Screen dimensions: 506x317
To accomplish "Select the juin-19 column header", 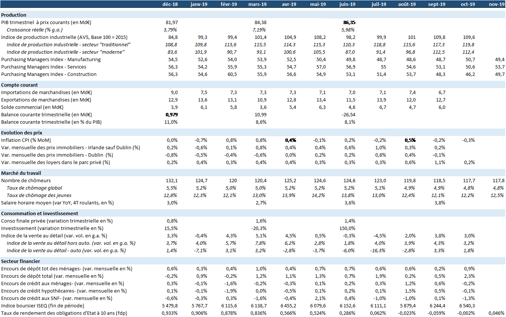I will (348, 4).
